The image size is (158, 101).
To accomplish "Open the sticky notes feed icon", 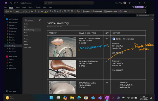I will point(133,7).
